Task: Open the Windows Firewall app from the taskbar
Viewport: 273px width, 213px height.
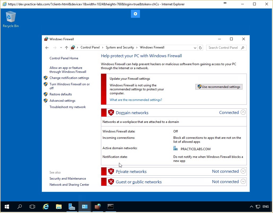Action: point(97,207)
